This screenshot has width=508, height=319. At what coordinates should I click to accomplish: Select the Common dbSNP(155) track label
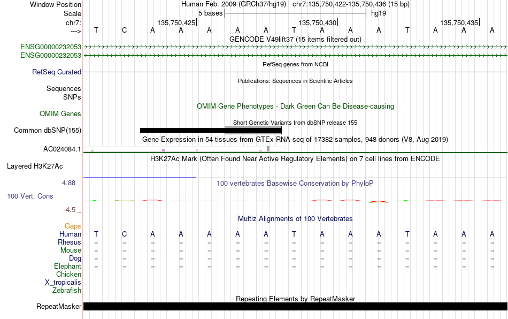click(x=48, y=130)
